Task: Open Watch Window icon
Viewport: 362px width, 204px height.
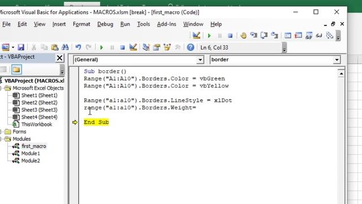Action: click(309, 36)
